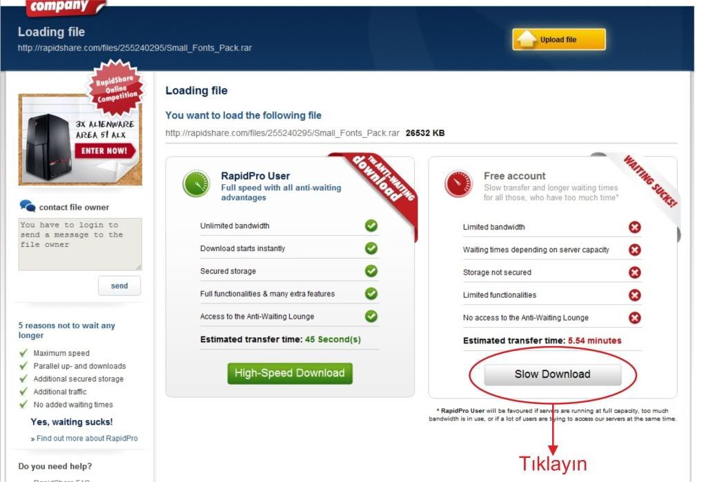Click the red Free account speedometer icon
706x482 pixels.
(x=458, y=184)
